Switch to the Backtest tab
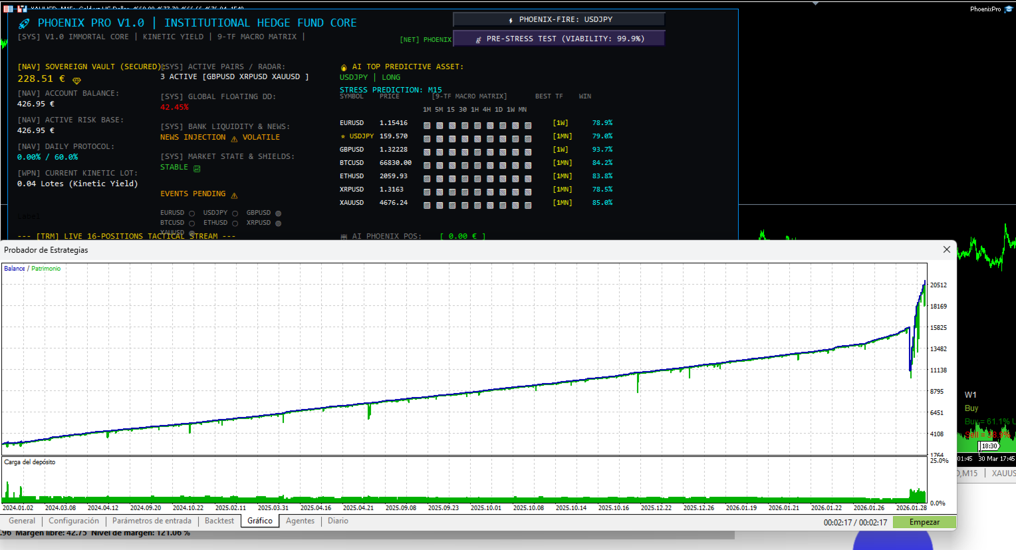The image size is (1016, 550). tap(219, 521)
